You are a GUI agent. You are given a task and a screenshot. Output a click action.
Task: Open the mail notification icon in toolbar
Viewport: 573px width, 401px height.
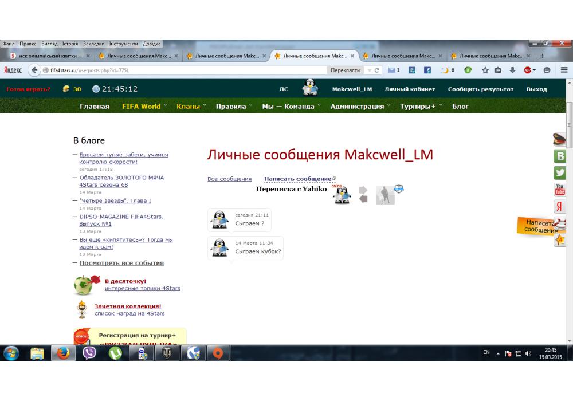[x=393, y=70]
